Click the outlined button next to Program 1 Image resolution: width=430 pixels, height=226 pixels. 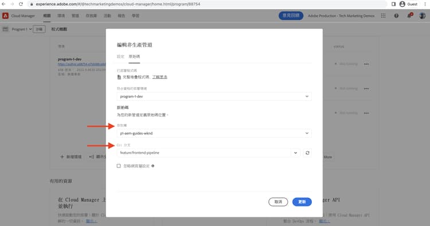[x=39, y=29]
